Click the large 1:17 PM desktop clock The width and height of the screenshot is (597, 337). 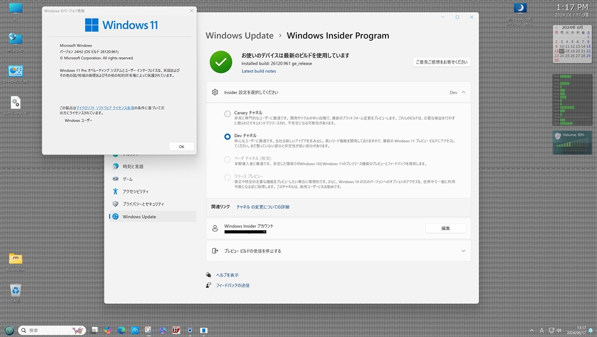point(573,7)
